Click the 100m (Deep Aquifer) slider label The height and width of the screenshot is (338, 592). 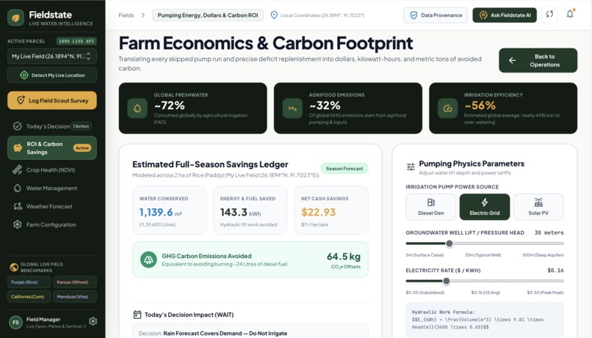(543, 255)
